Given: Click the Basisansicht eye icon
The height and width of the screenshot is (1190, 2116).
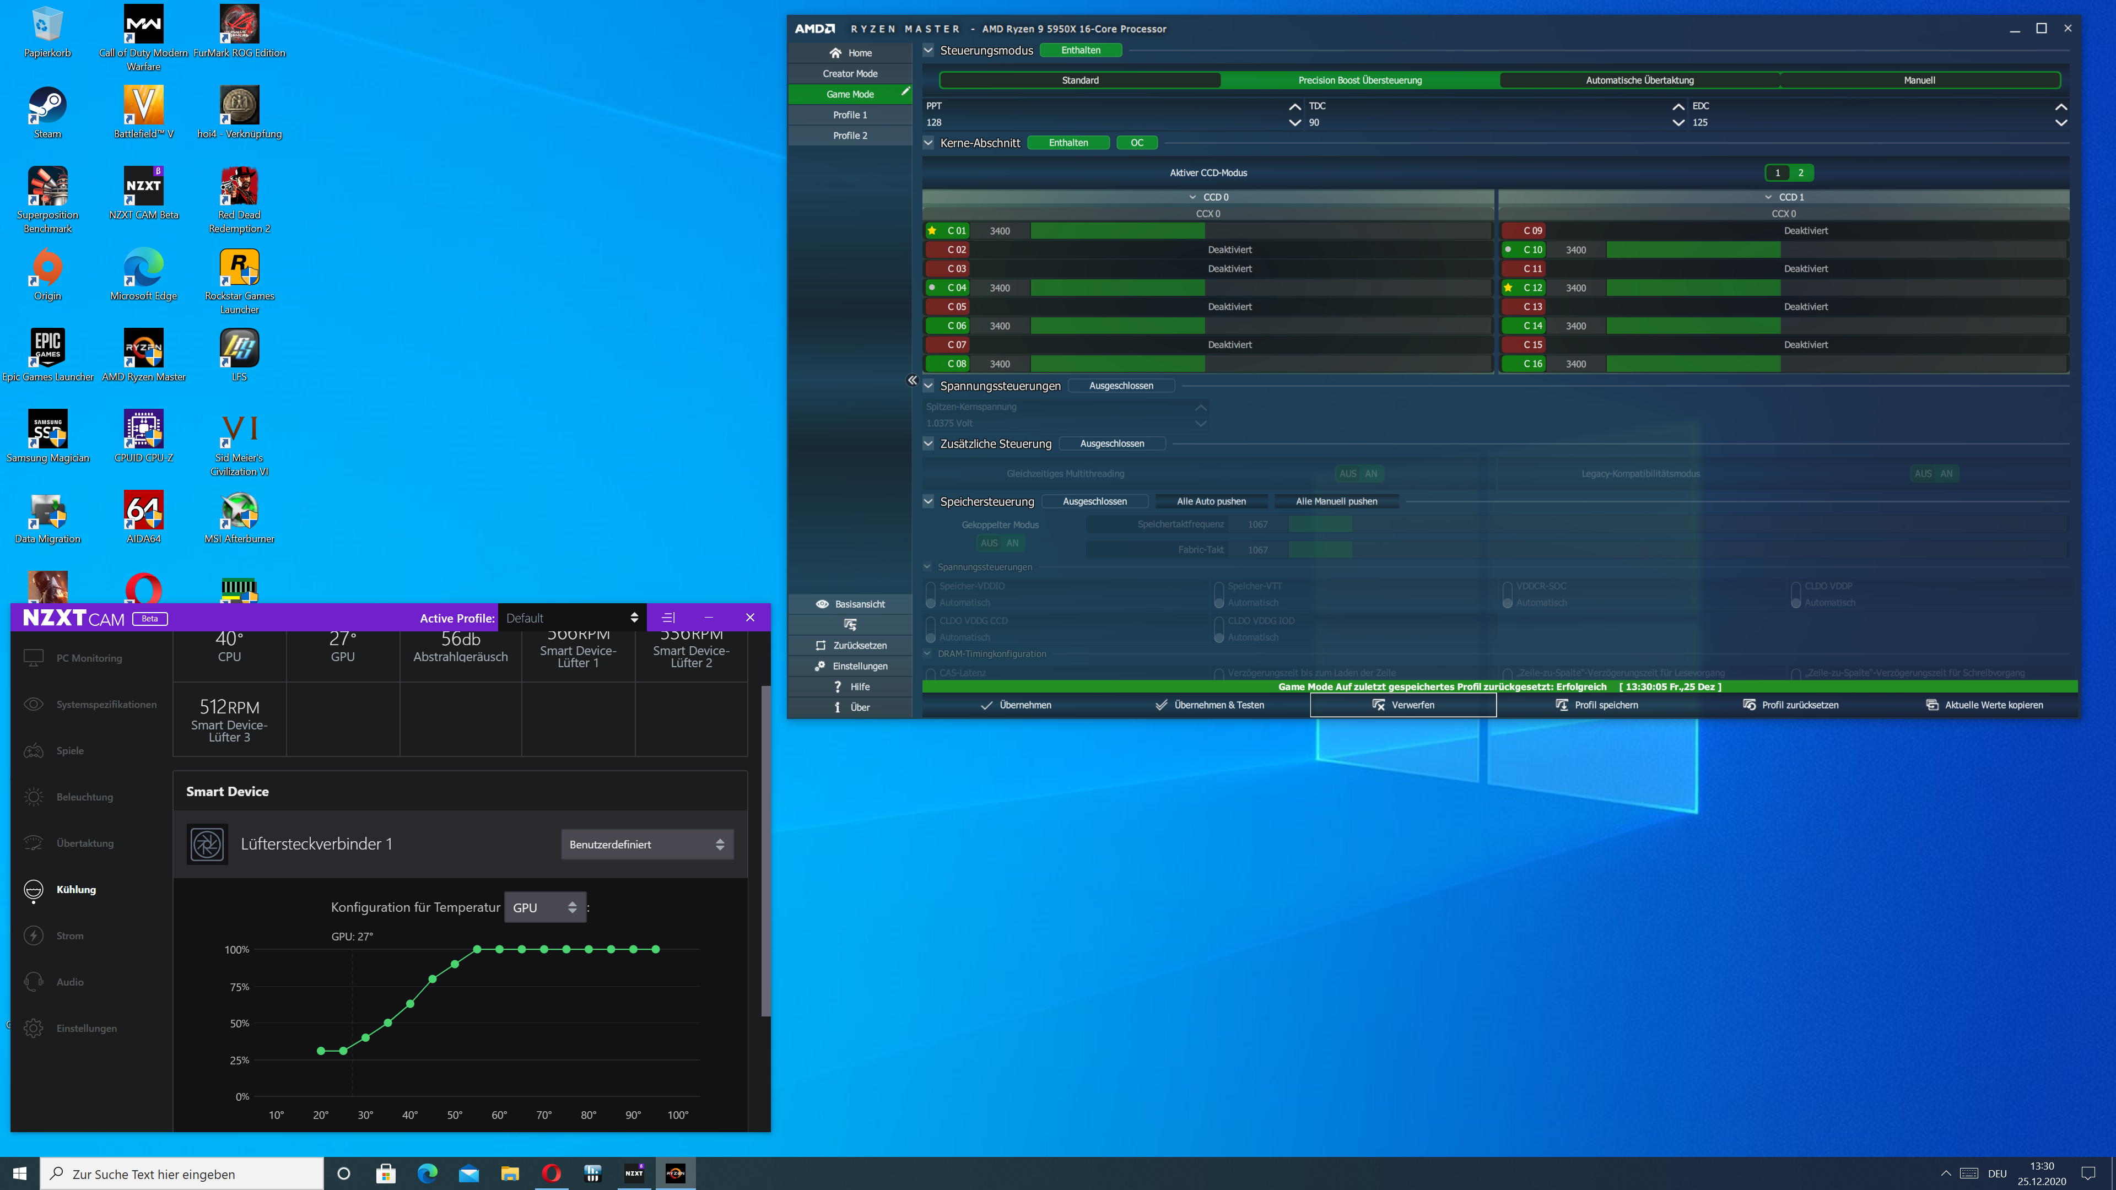Looking at the screenshot, I should 822,604.
